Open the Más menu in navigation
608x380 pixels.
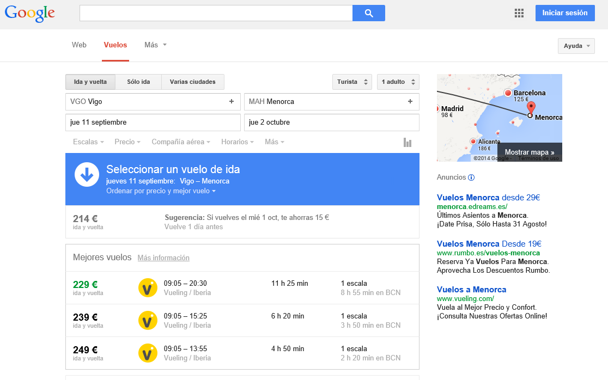click(155, 45)
